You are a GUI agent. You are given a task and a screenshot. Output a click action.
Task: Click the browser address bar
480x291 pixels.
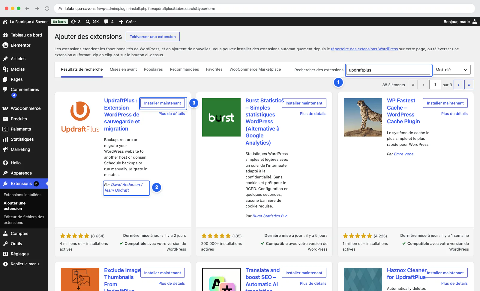click(x=264, y=8)
